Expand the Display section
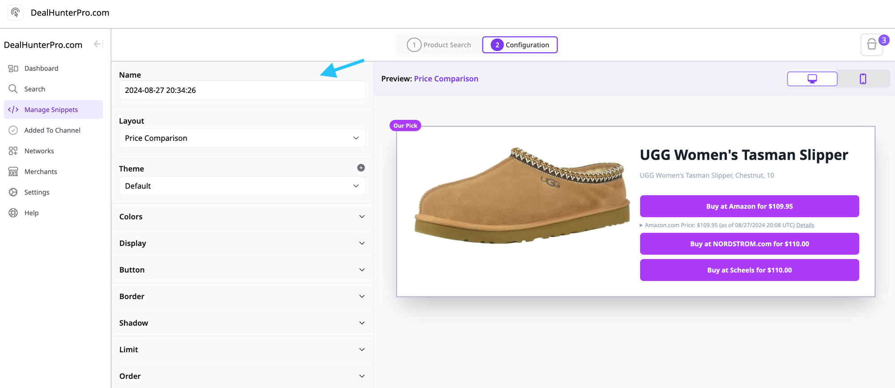This screenshot has height=388, width=895. (x=242, y=243)
